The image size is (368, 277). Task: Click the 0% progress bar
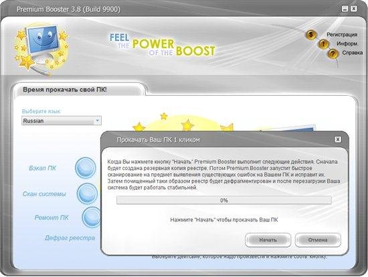(224, 200)
